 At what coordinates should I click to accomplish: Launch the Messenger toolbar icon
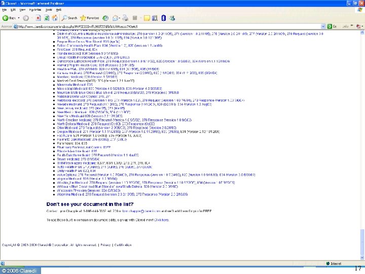172,18
